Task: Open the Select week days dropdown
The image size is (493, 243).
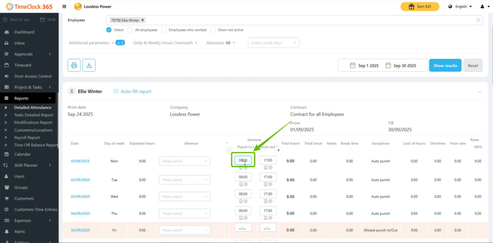Action: (273, 43)
